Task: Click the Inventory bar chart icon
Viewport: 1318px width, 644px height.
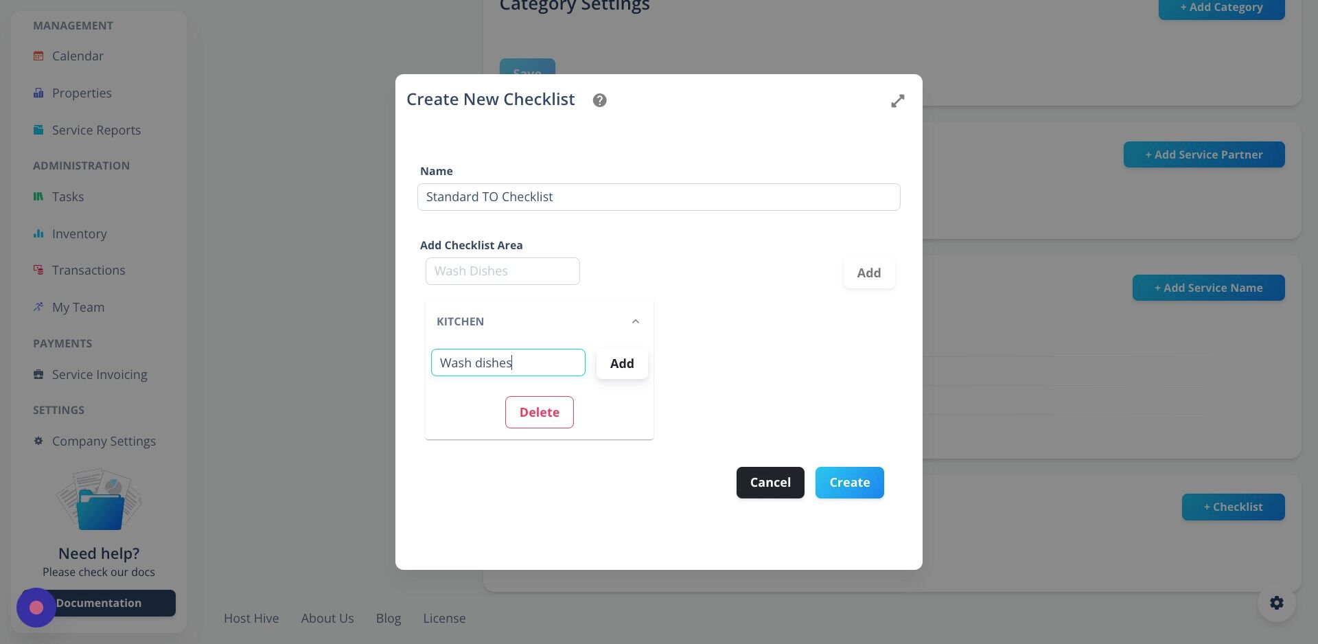Action: pos(38,233)
